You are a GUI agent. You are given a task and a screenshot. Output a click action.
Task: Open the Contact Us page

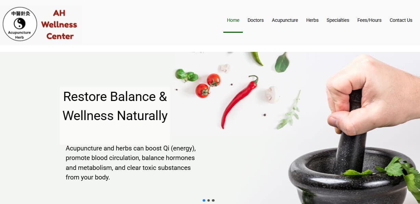[x=401, y=20]
